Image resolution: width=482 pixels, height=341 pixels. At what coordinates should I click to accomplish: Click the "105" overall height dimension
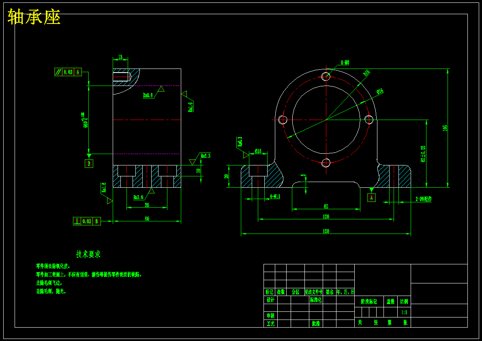point(445,128)
